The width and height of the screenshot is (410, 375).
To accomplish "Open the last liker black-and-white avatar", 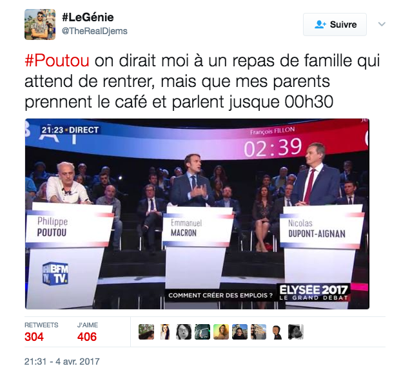I will click(x=296, y=332).
